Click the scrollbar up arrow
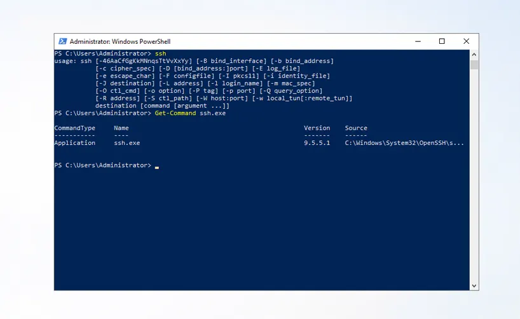 474,55
